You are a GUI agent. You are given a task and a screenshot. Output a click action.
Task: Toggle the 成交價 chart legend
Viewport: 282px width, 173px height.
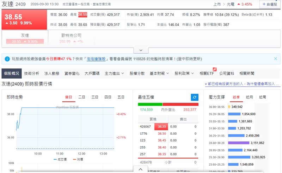(60, 159)
